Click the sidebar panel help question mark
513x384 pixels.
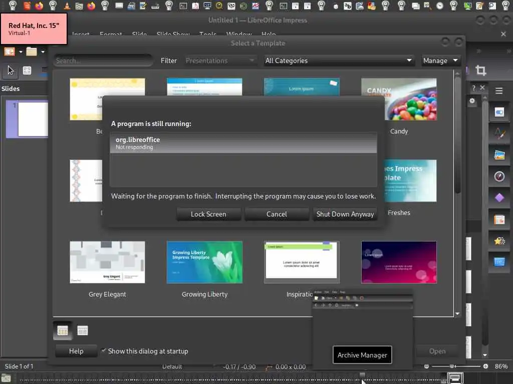pyautogui.click(x=474, y=87)
